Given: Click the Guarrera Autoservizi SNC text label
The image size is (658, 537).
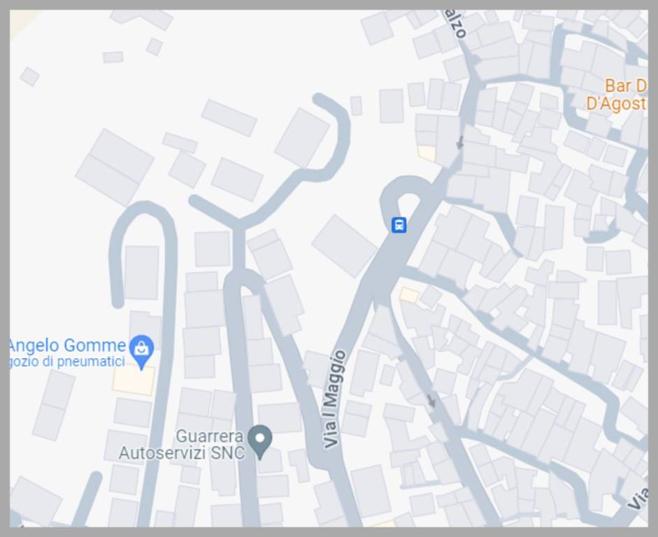Looking at the screenshot, I should click(181, 444).
